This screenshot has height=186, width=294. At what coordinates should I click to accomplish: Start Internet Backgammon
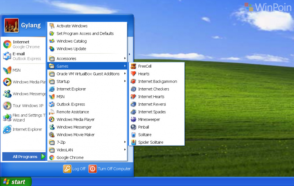pos(157,81)
